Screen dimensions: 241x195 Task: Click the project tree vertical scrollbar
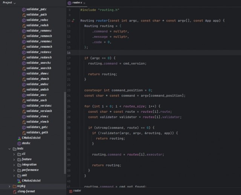pyautogui.click(x=65, y=133)
